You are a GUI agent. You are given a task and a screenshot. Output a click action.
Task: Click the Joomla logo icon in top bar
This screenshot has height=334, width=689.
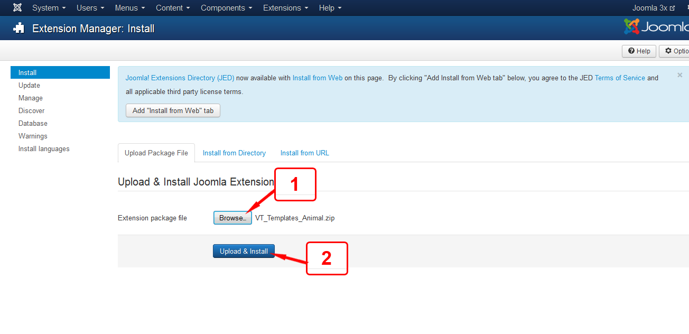click(x=17, y=8)
